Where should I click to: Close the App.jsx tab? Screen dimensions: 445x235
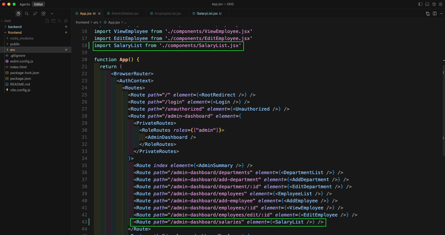coord(99,14)
